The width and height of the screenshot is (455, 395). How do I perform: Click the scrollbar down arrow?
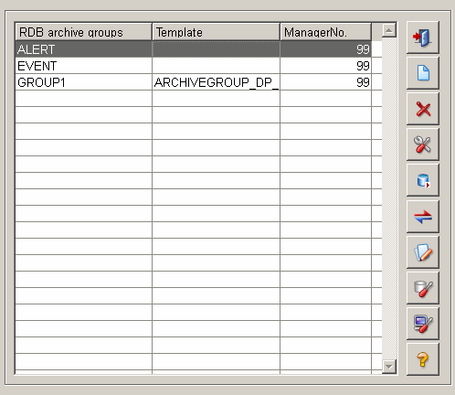(389, 367)
